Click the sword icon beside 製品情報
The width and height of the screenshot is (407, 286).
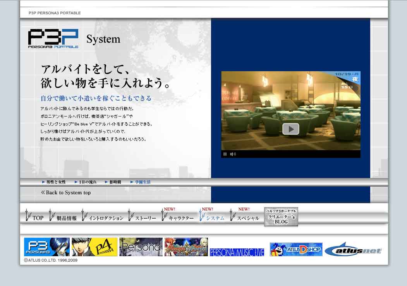(52, 215)
